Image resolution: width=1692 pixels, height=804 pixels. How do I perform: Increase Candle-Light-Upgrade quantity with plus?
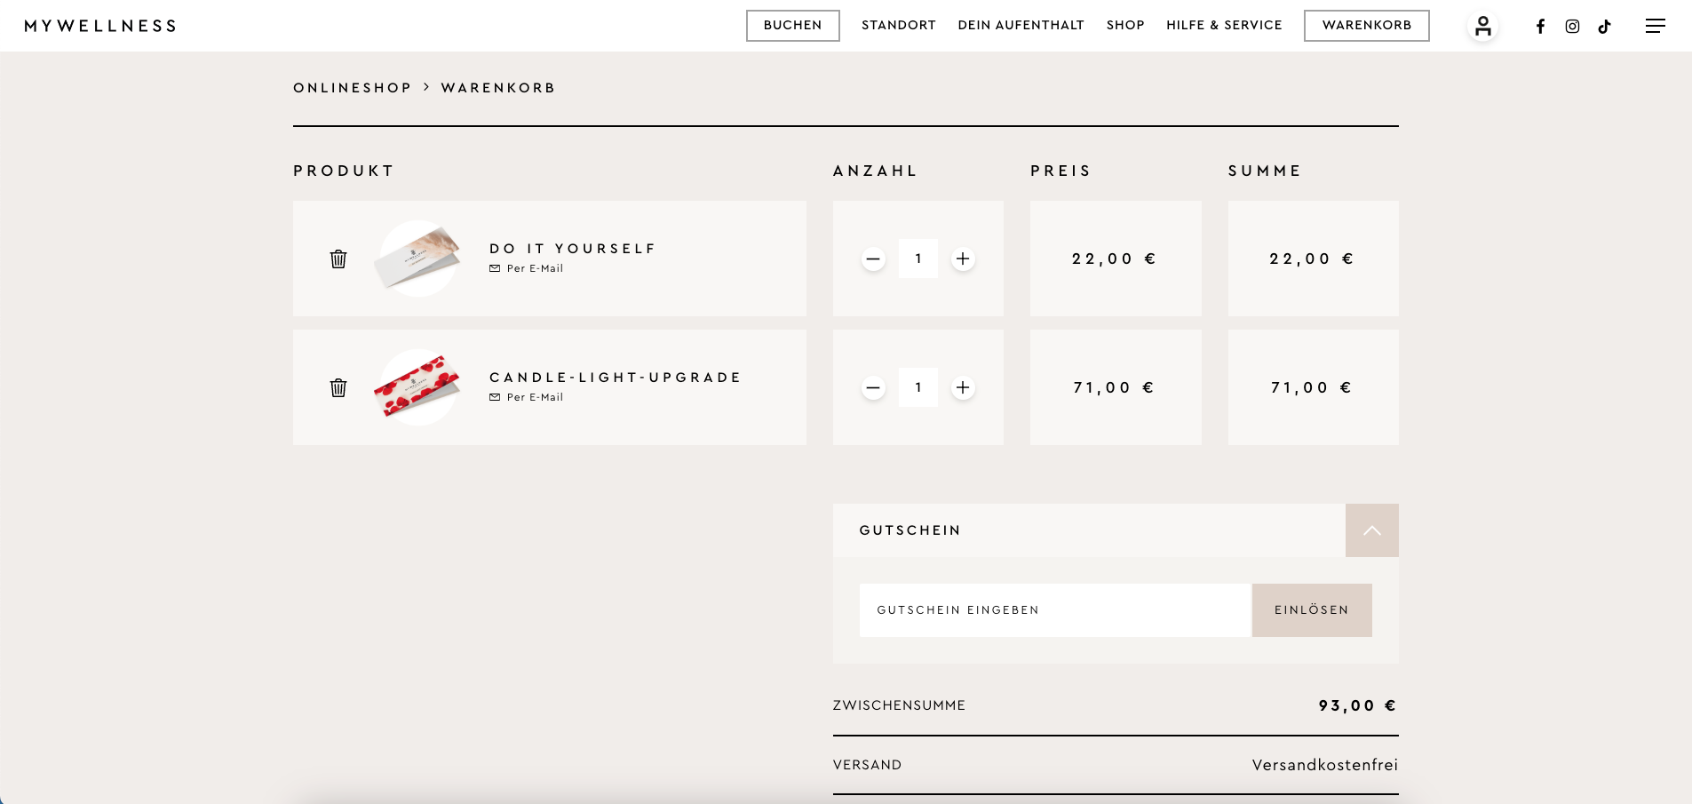pyautogui.click(x=963, y=387)
